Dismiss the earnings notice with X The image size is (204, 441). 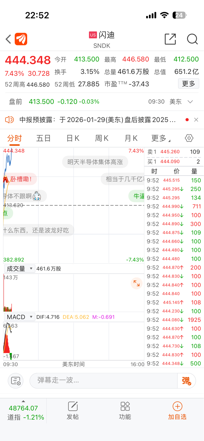click(196, 120)
